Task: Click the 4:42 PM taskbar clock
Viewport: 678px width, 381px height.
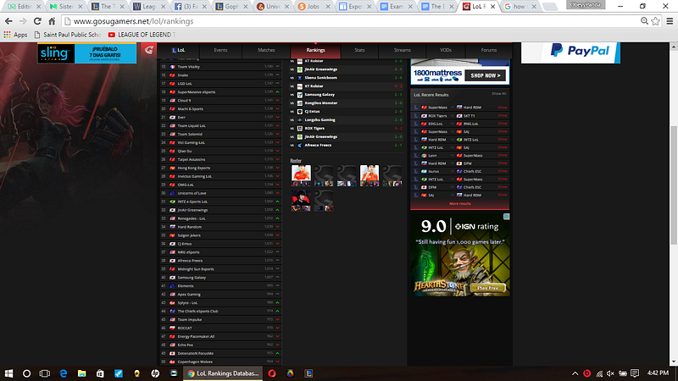Action: click(658, 373)
